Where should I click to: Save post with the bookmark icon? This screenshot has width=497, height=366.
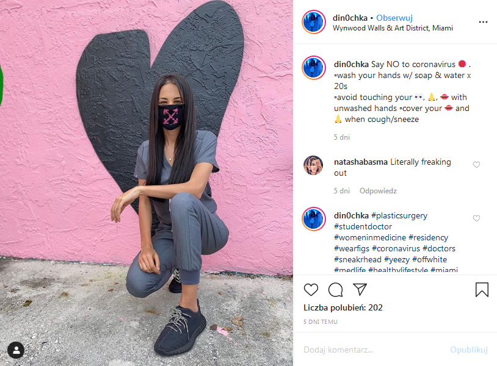pyautogui.click(x=482, y=289)
